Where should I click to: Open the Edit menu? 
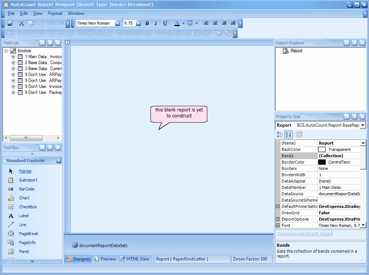click(24, 13)
